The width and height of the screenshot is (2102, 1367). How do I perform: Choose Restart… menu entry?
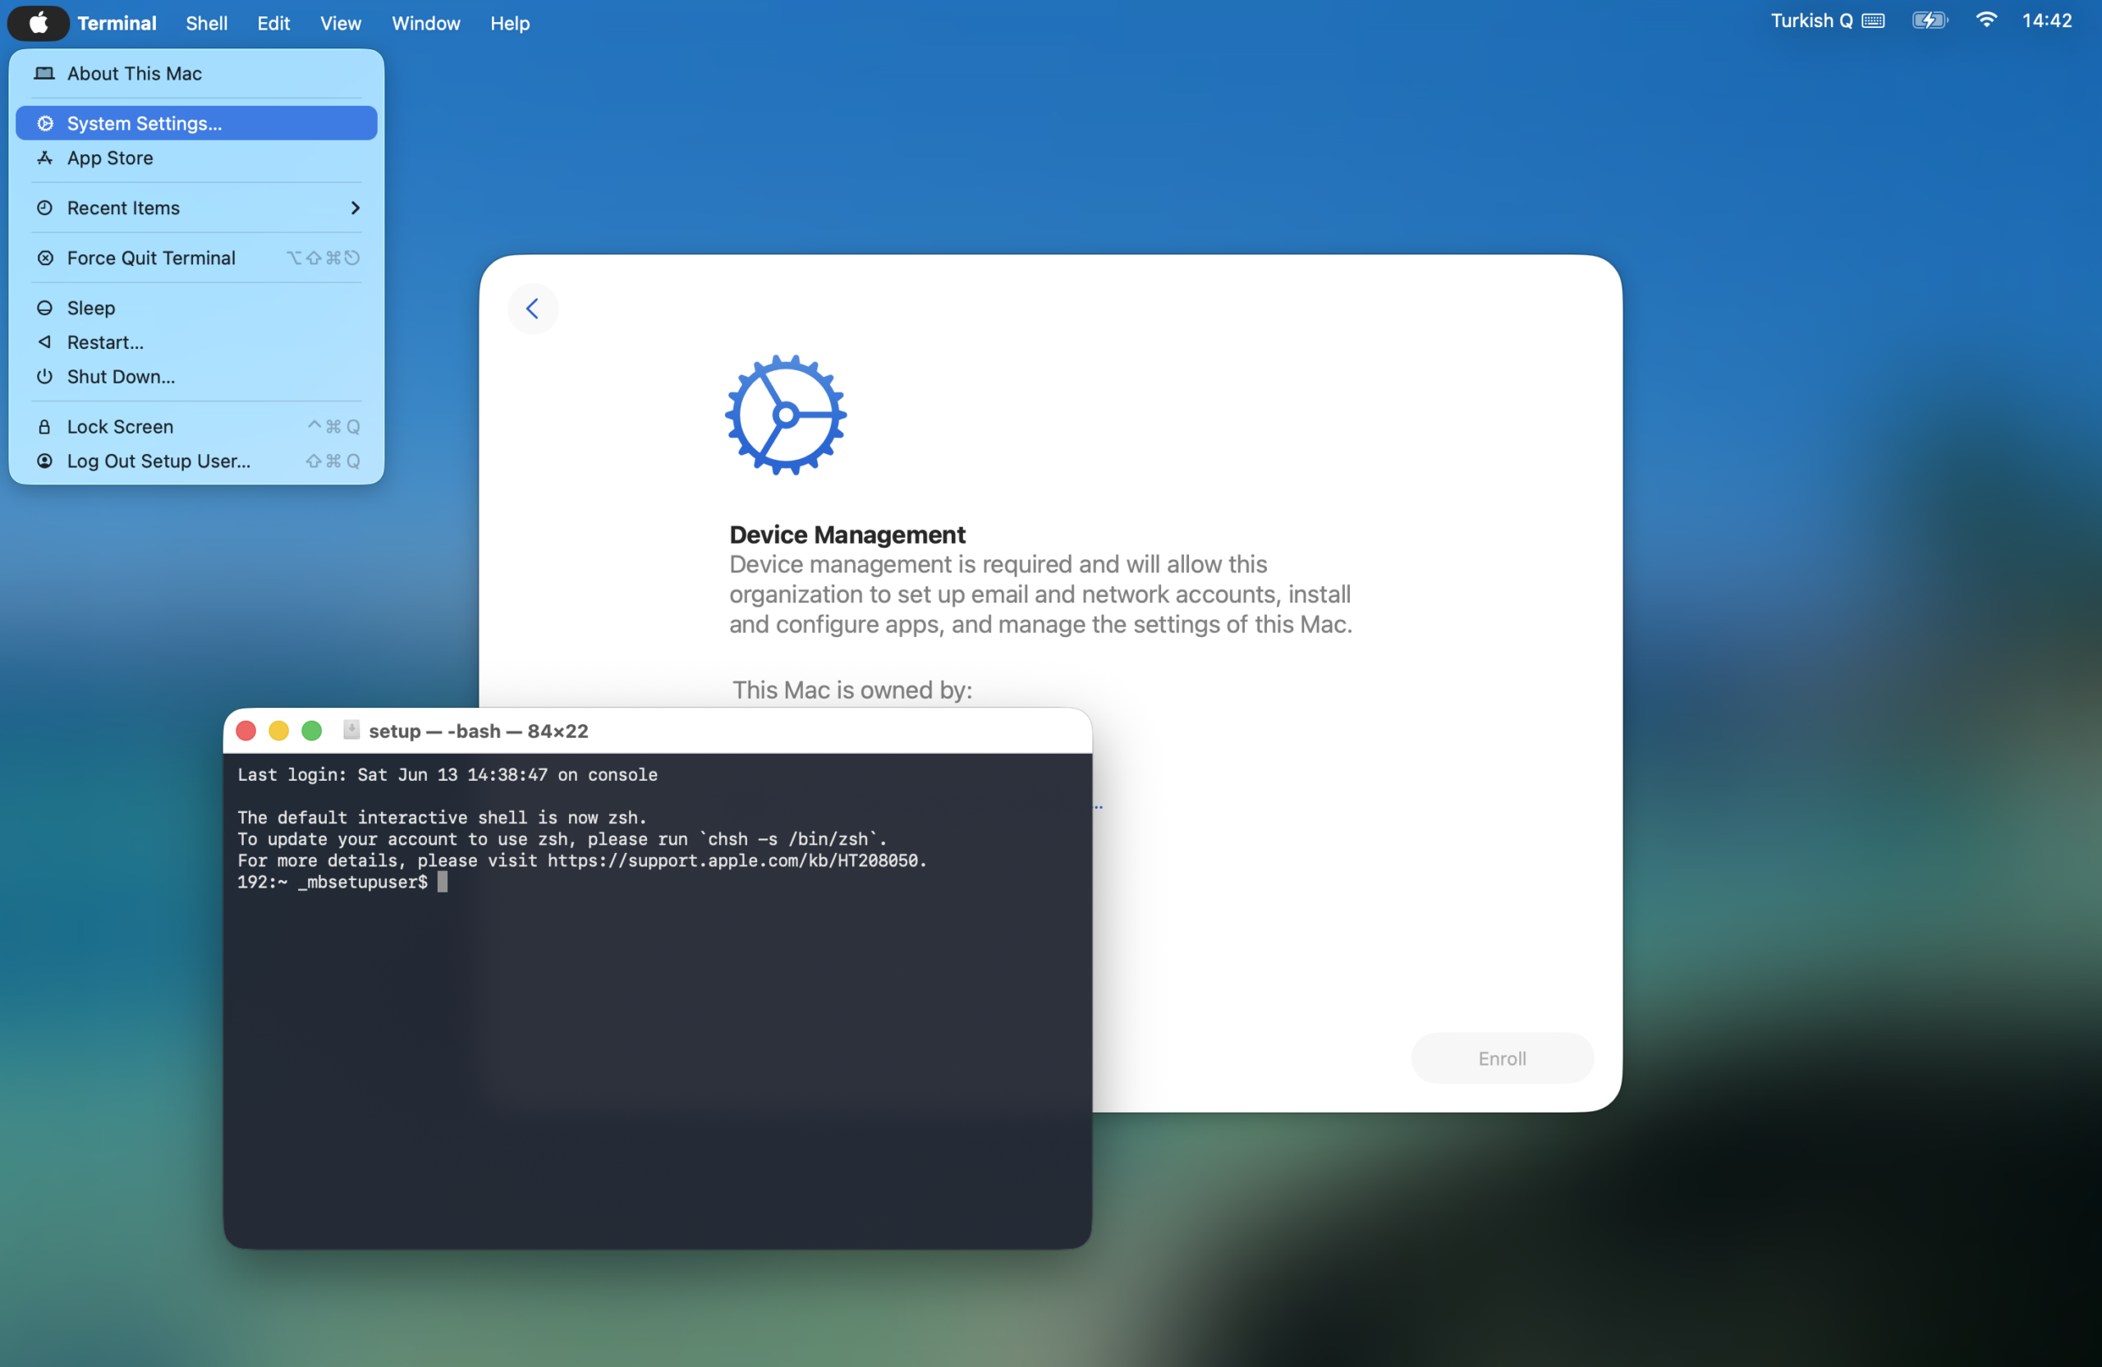tap(196, 342)
